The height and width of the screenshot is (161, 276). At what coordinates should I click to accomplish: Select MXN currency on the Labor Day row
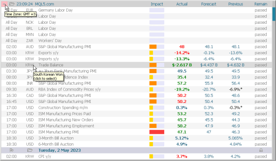[x=30, y=35]
